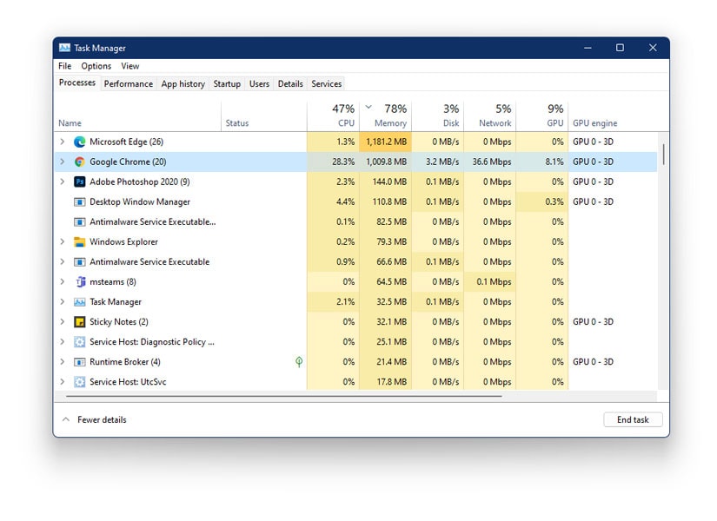Select the Google Chrome process icon

[x=79, y=162]
